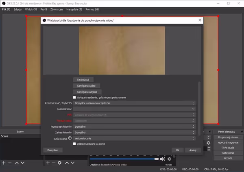The width and height of the screenshot is (244, 172).
Task: Open the Buforowanie dropdown
Action: pyautogui.click(x=134, y=138)
